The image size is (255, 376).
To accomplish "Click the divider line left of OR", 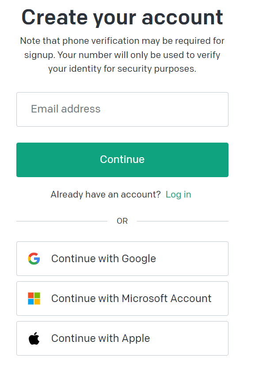I will [x=62, y=221].
